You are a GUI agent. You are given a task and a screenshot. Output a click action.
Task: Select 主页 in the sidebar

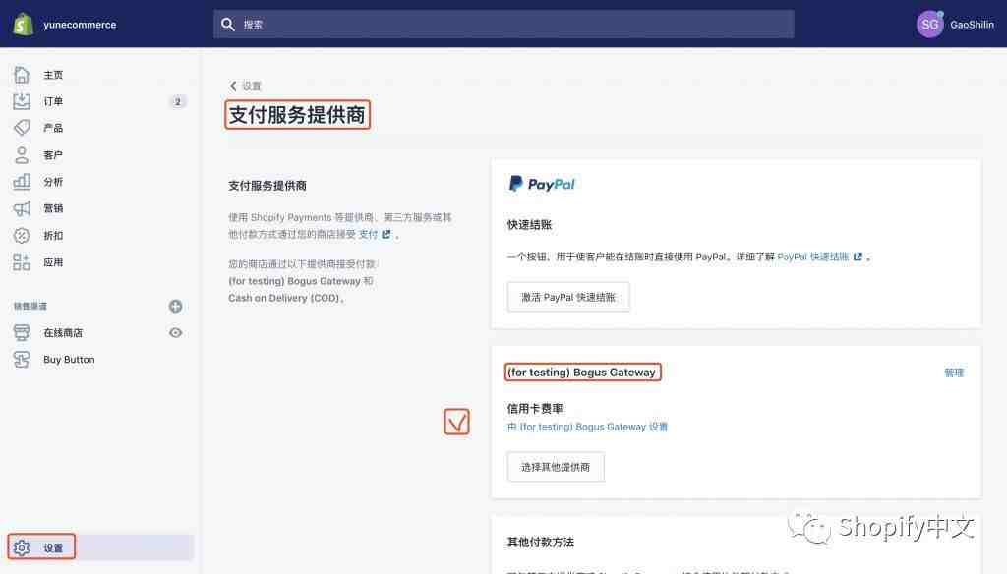53,75
